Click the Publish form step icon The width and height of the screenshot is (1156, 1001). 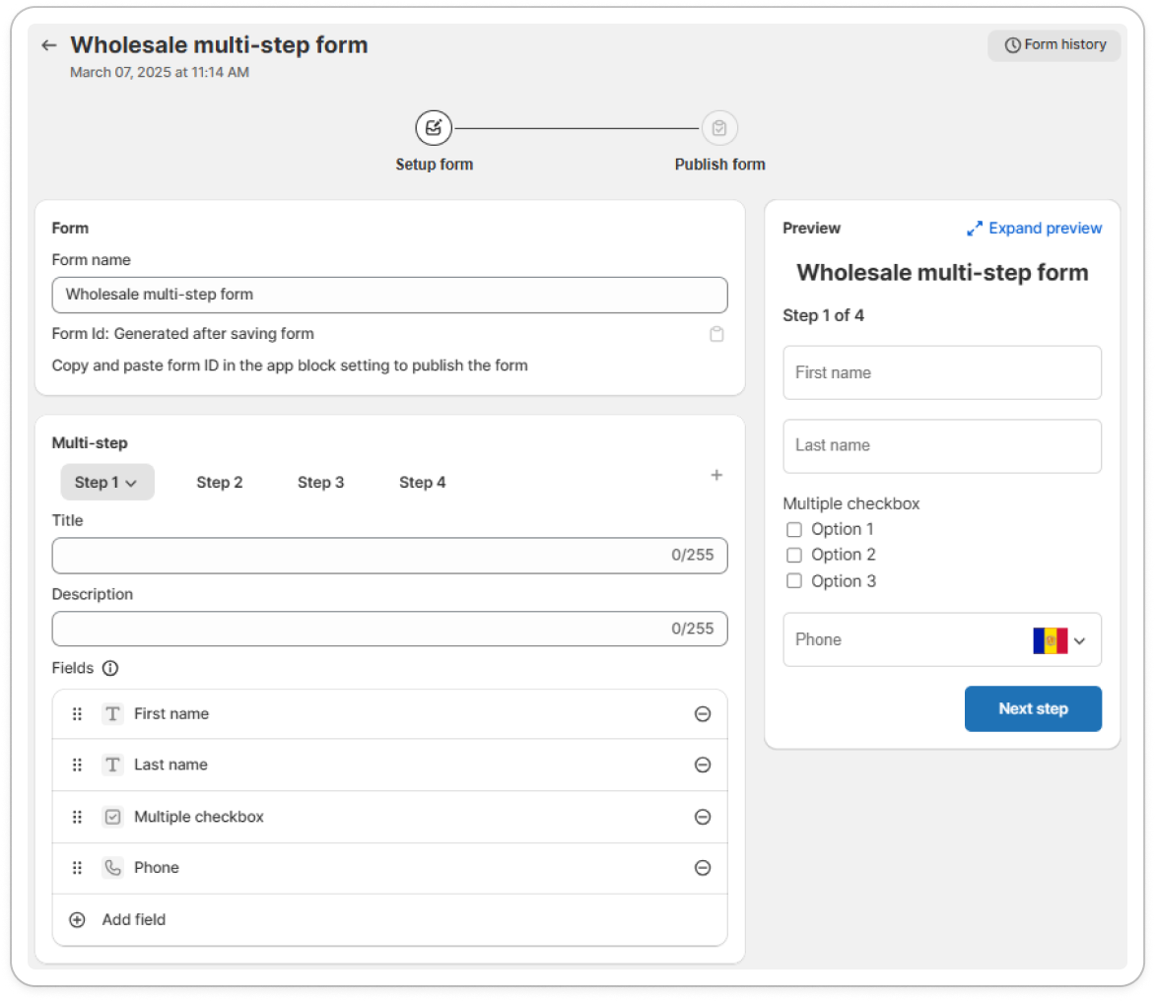click(719, 128)
